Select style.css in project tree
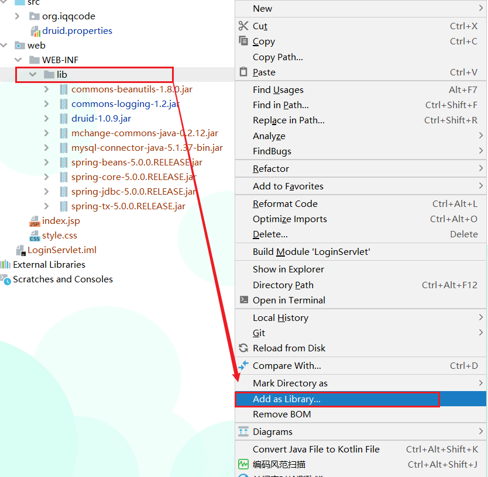 [60, 236]
